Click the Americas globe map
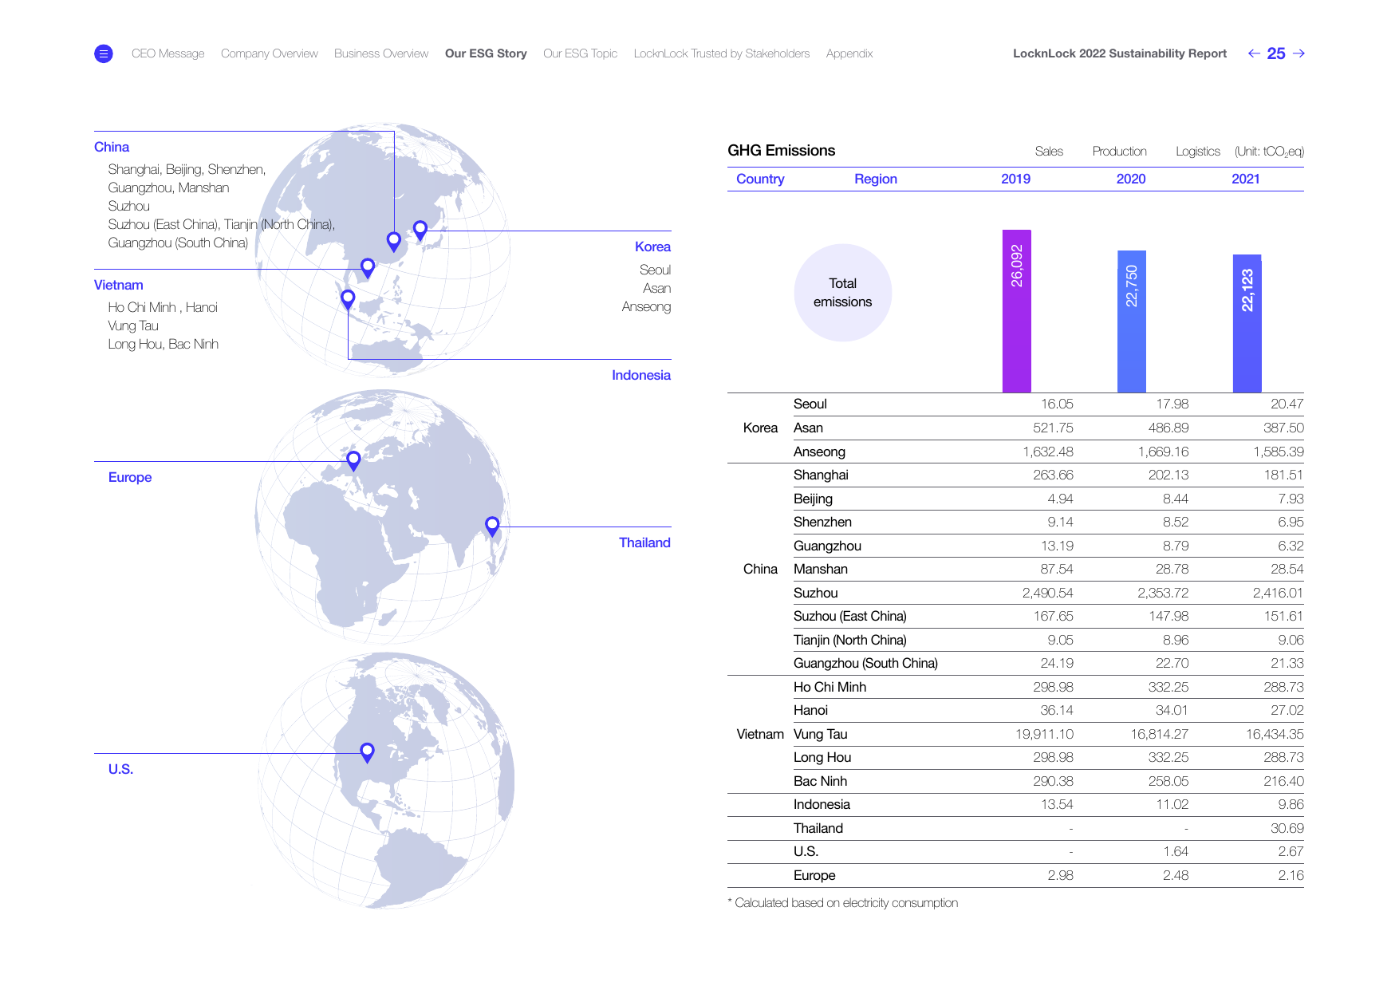This screenshot has height=990, width=1399. click(x=387, y=780)
